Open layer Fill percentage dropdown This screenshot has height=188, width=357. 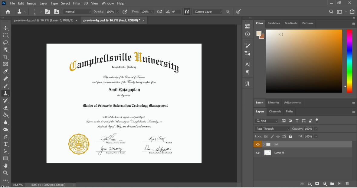[316, 136]
